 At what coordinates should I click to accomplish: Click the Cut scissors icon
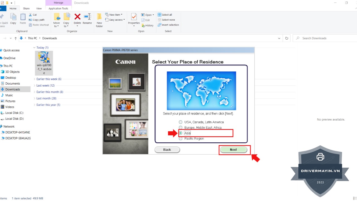[31, 15]
